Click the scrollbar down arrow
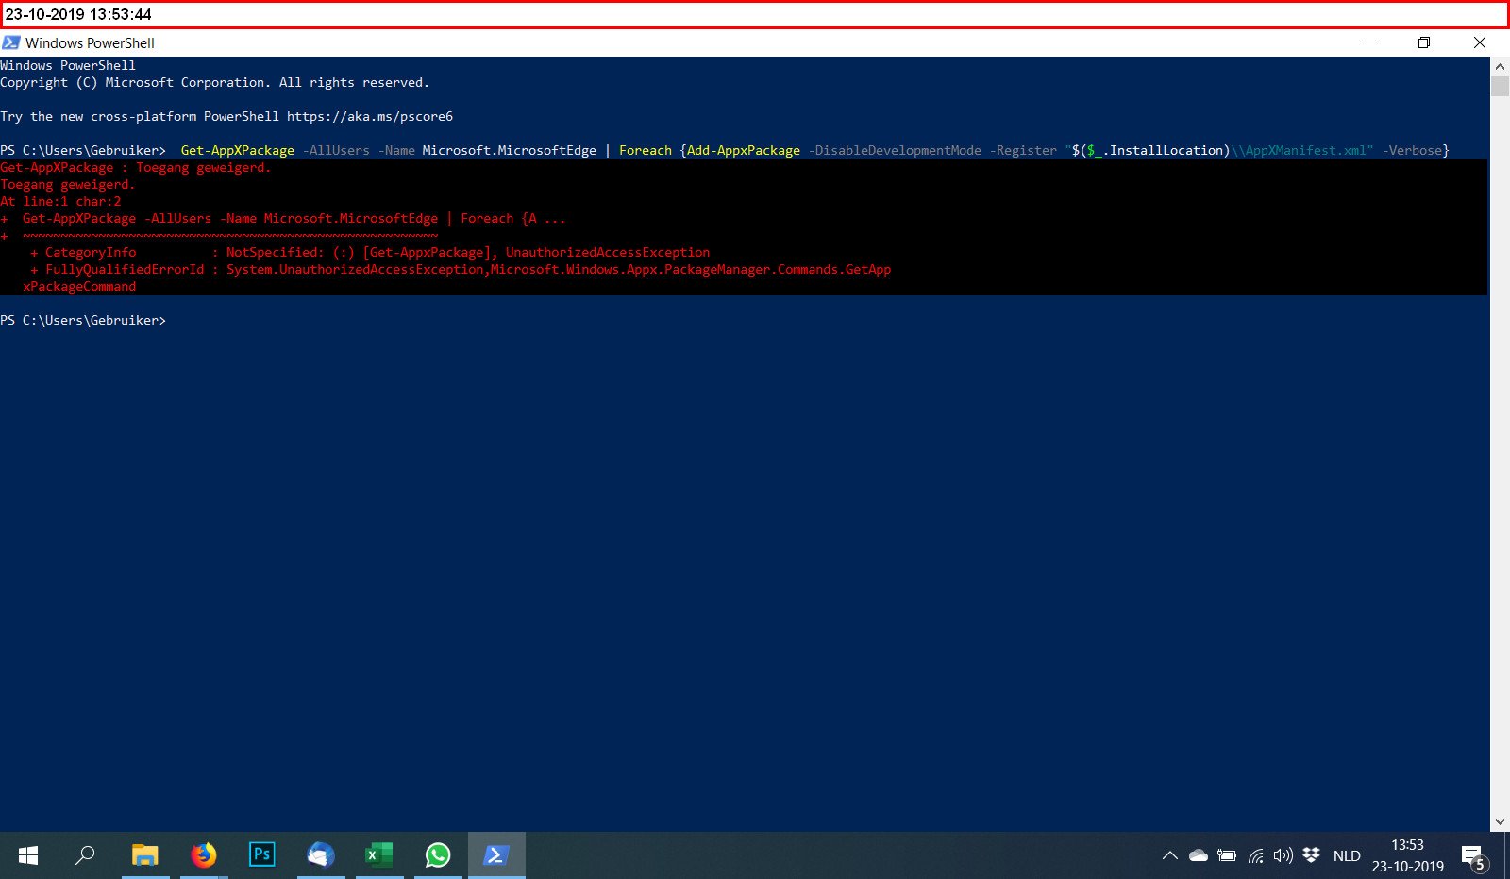1510x879 pixels. (x=1501, y=822)
